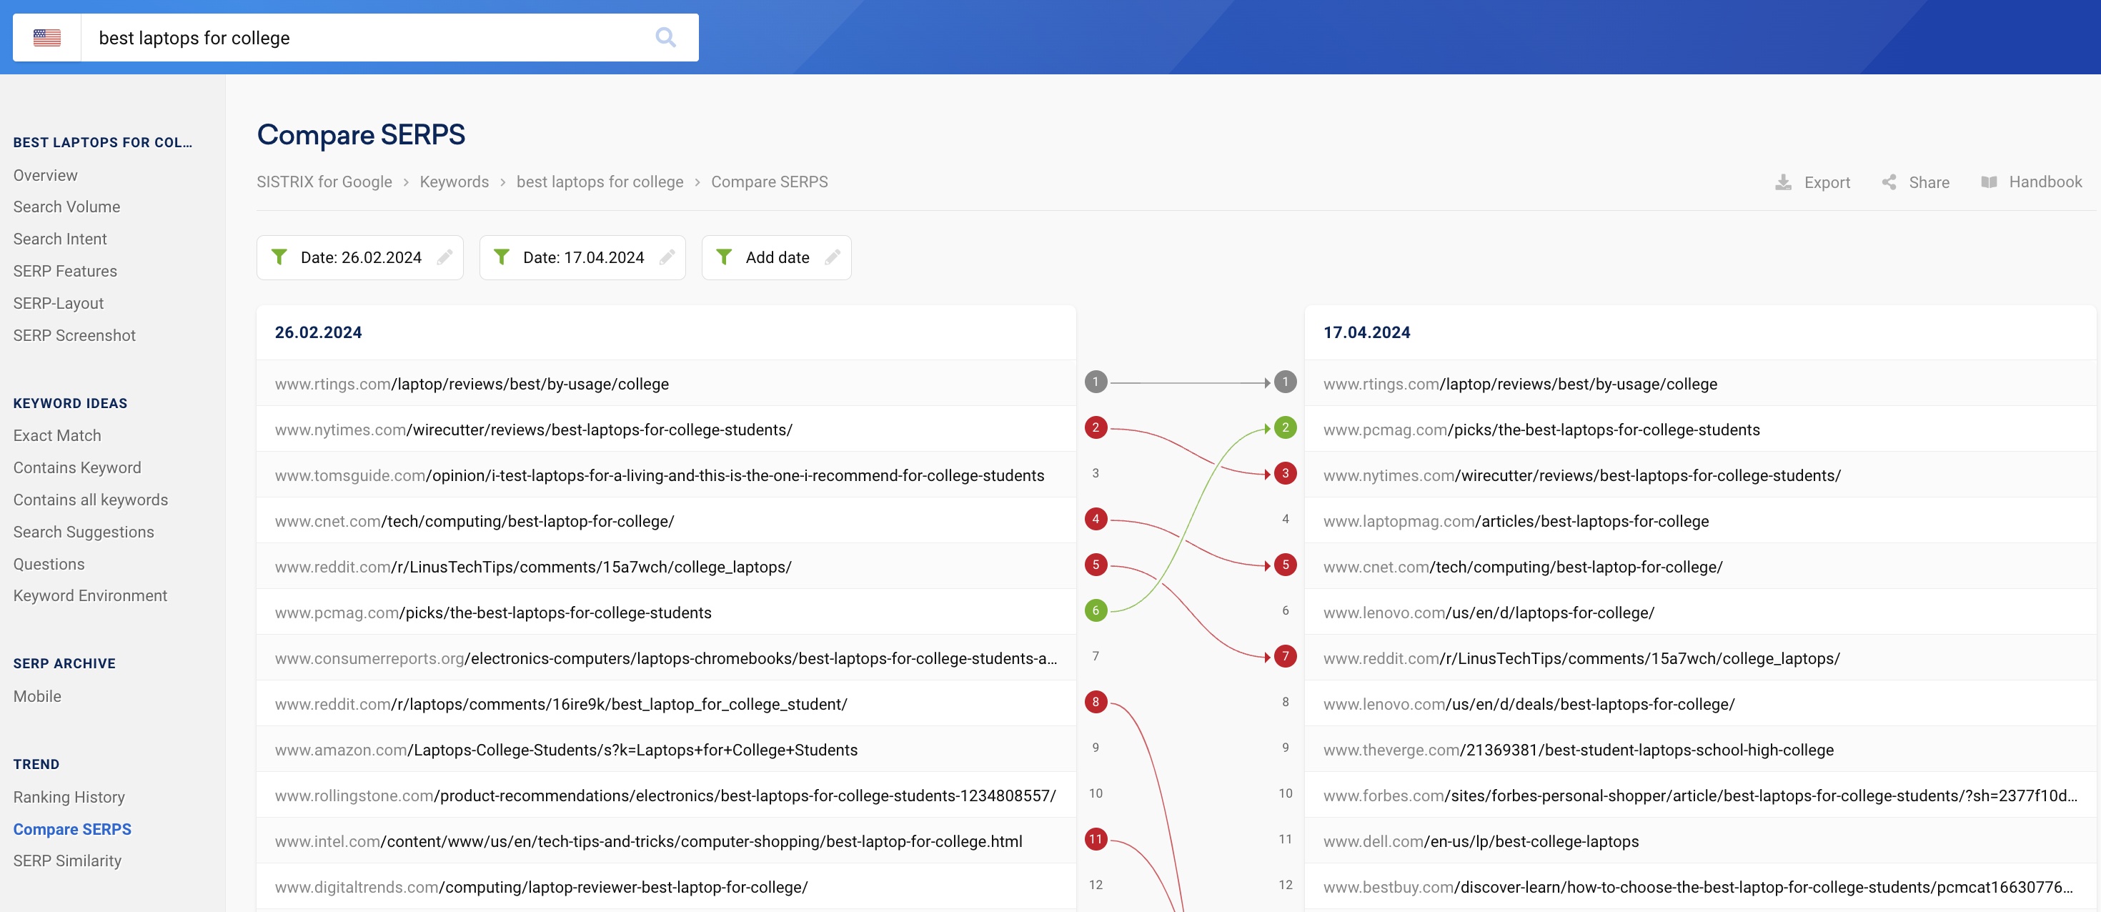Open Questions keyword ideas
Image resolution: width=2101 pixels, height=912 pixels.
pos(48,565)
